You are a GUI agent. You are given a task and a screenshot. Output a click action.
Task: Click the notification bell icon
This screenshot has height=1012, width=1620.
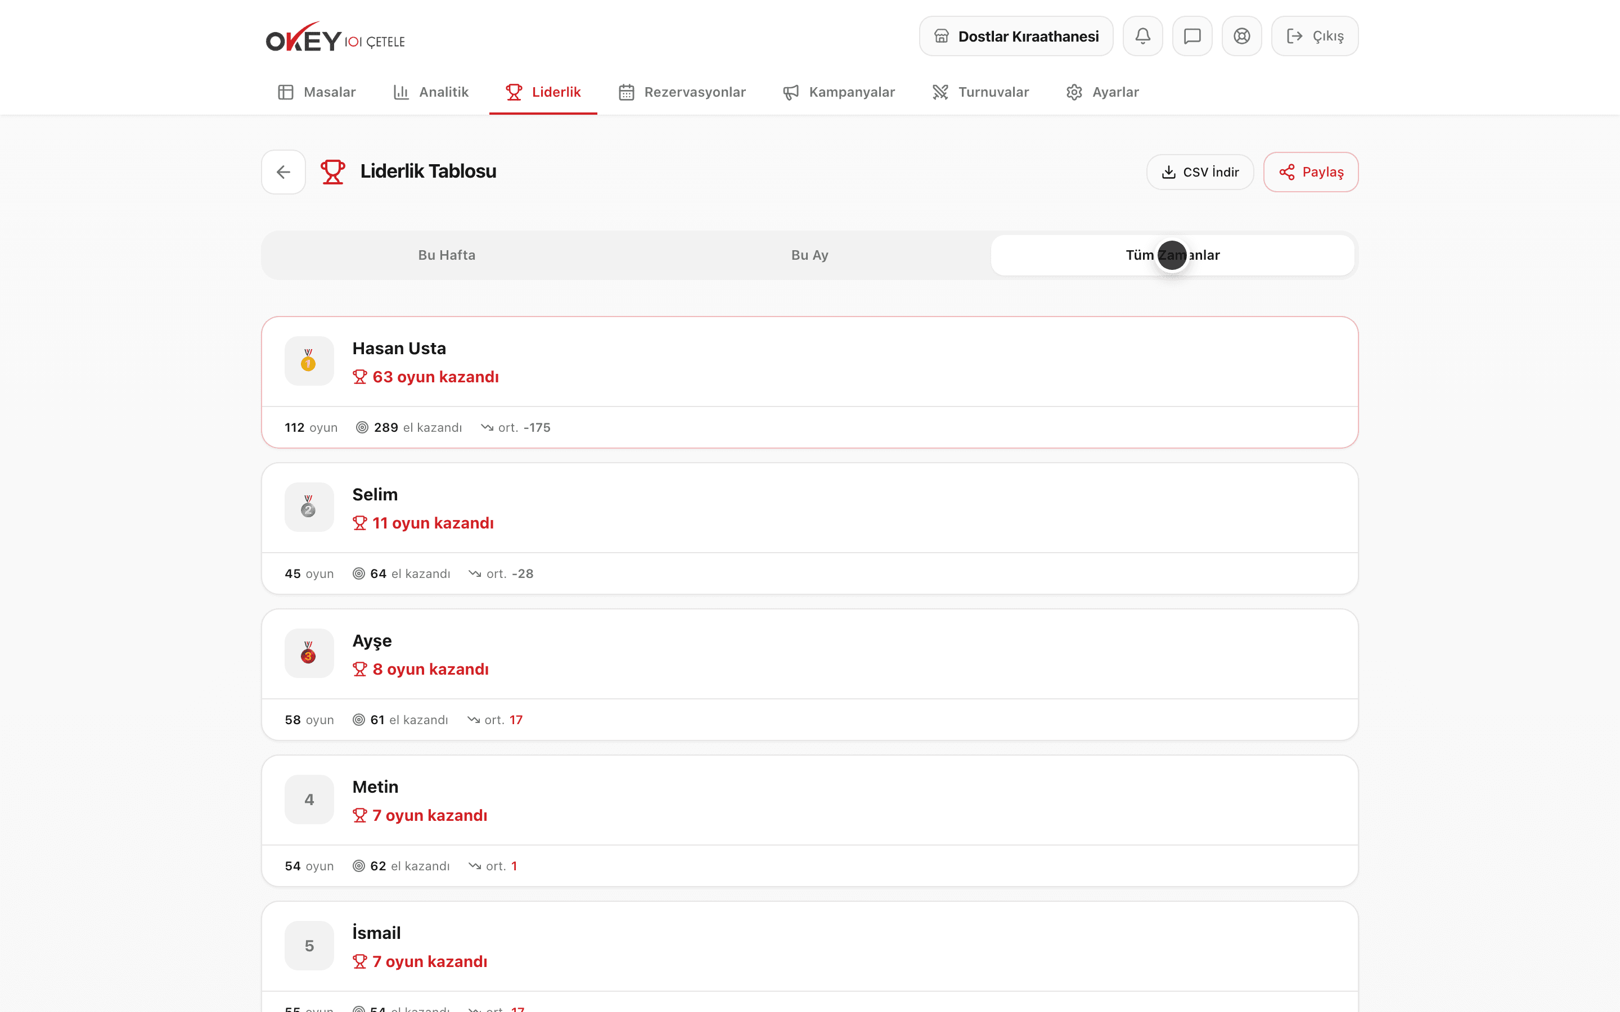click(1142, 36)
